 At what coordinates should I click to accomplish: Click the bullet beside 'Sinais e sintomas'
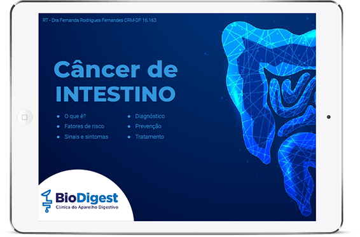coord(58,137)
